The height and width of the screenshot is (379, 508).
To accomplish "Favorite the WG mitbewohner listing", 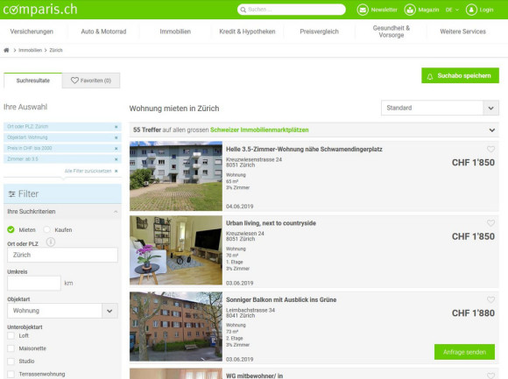I will pos(490,375).
